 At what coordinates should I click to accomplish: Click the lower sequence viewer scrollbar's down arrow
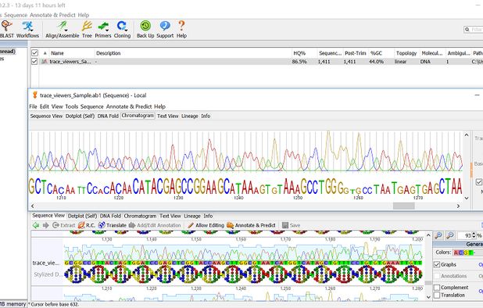(428, 297)
